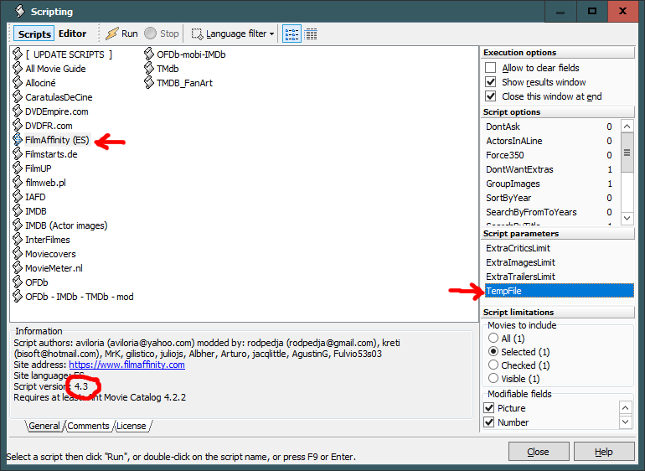Click the Close button

tap(539, 452)
